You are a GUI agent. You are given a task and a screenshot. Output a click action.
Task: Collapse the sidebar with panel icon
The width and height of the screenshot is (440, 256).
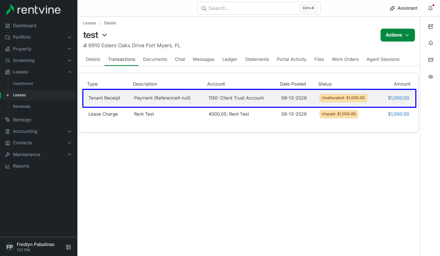coord(68,247)
